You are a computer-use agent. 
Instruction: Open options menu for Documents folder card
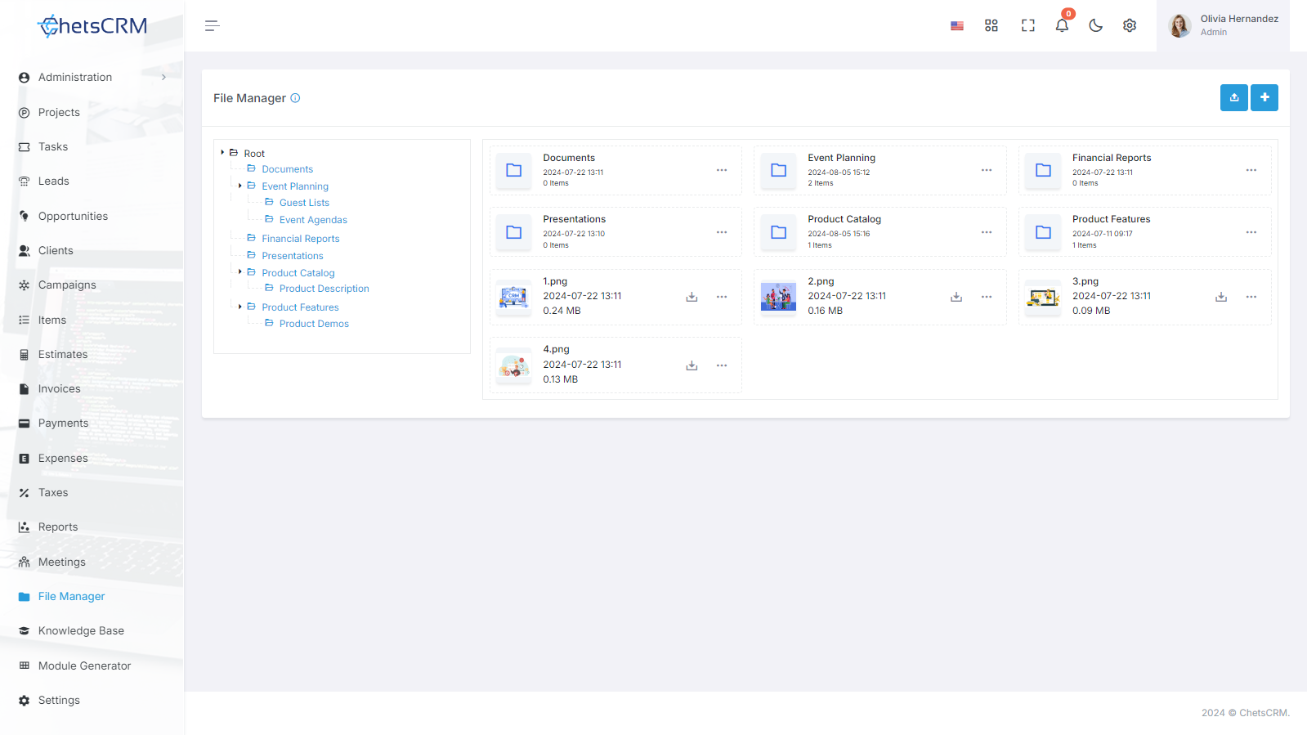click(x=722, y=170)
